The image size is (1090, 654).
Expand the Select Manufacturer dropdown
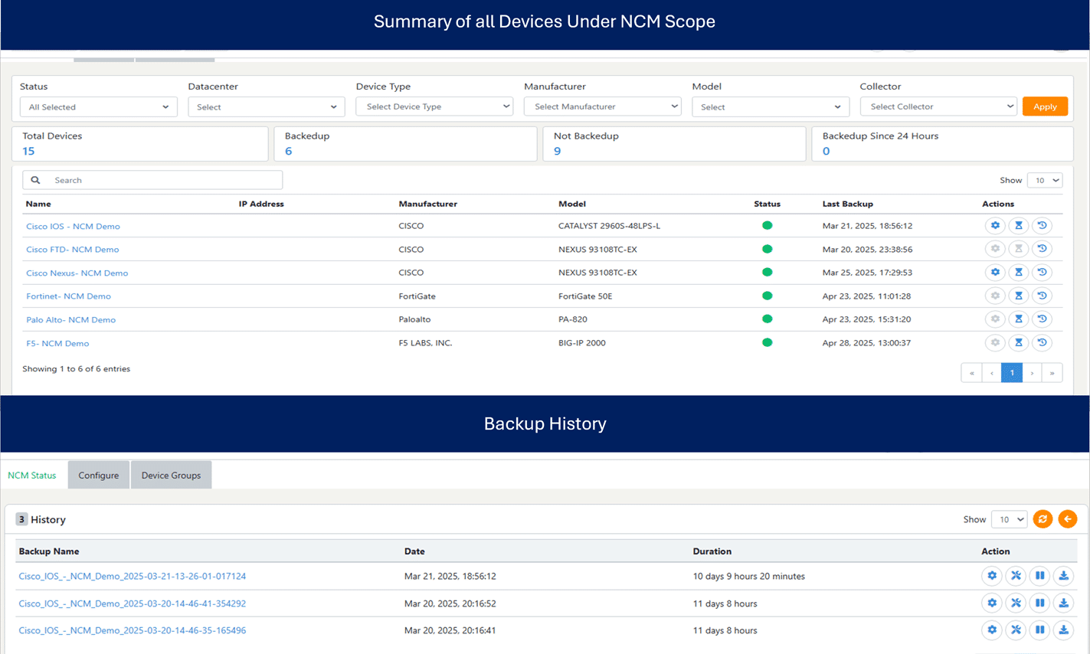pyautogui.click(x=602, y=107)
